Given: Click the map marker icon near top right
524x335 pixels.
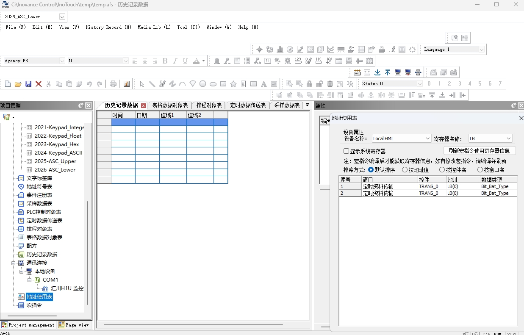Looking at the screenshot, I should click(455, 38).
